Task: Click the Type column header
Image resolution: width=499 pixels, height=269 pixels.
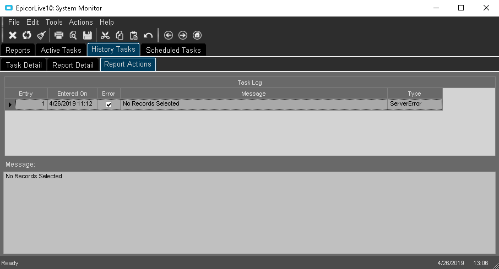Action: [414, 94]
